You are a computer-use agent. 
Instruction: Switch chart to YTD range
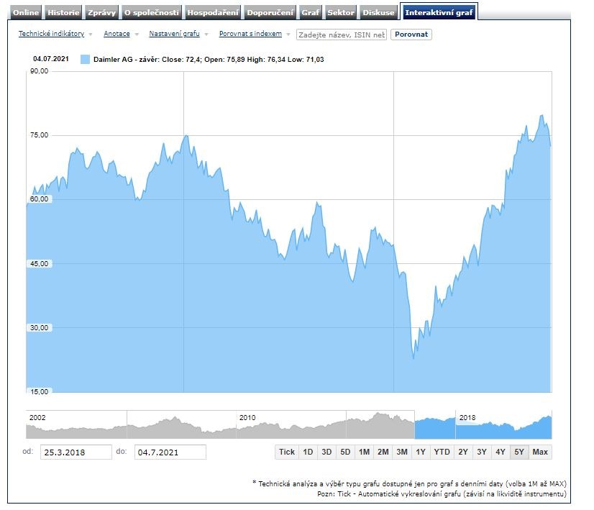coord(442,452)
